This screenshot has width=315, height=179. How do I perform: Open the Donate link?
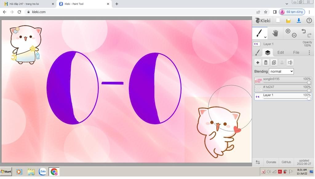[x=271, y=162]
